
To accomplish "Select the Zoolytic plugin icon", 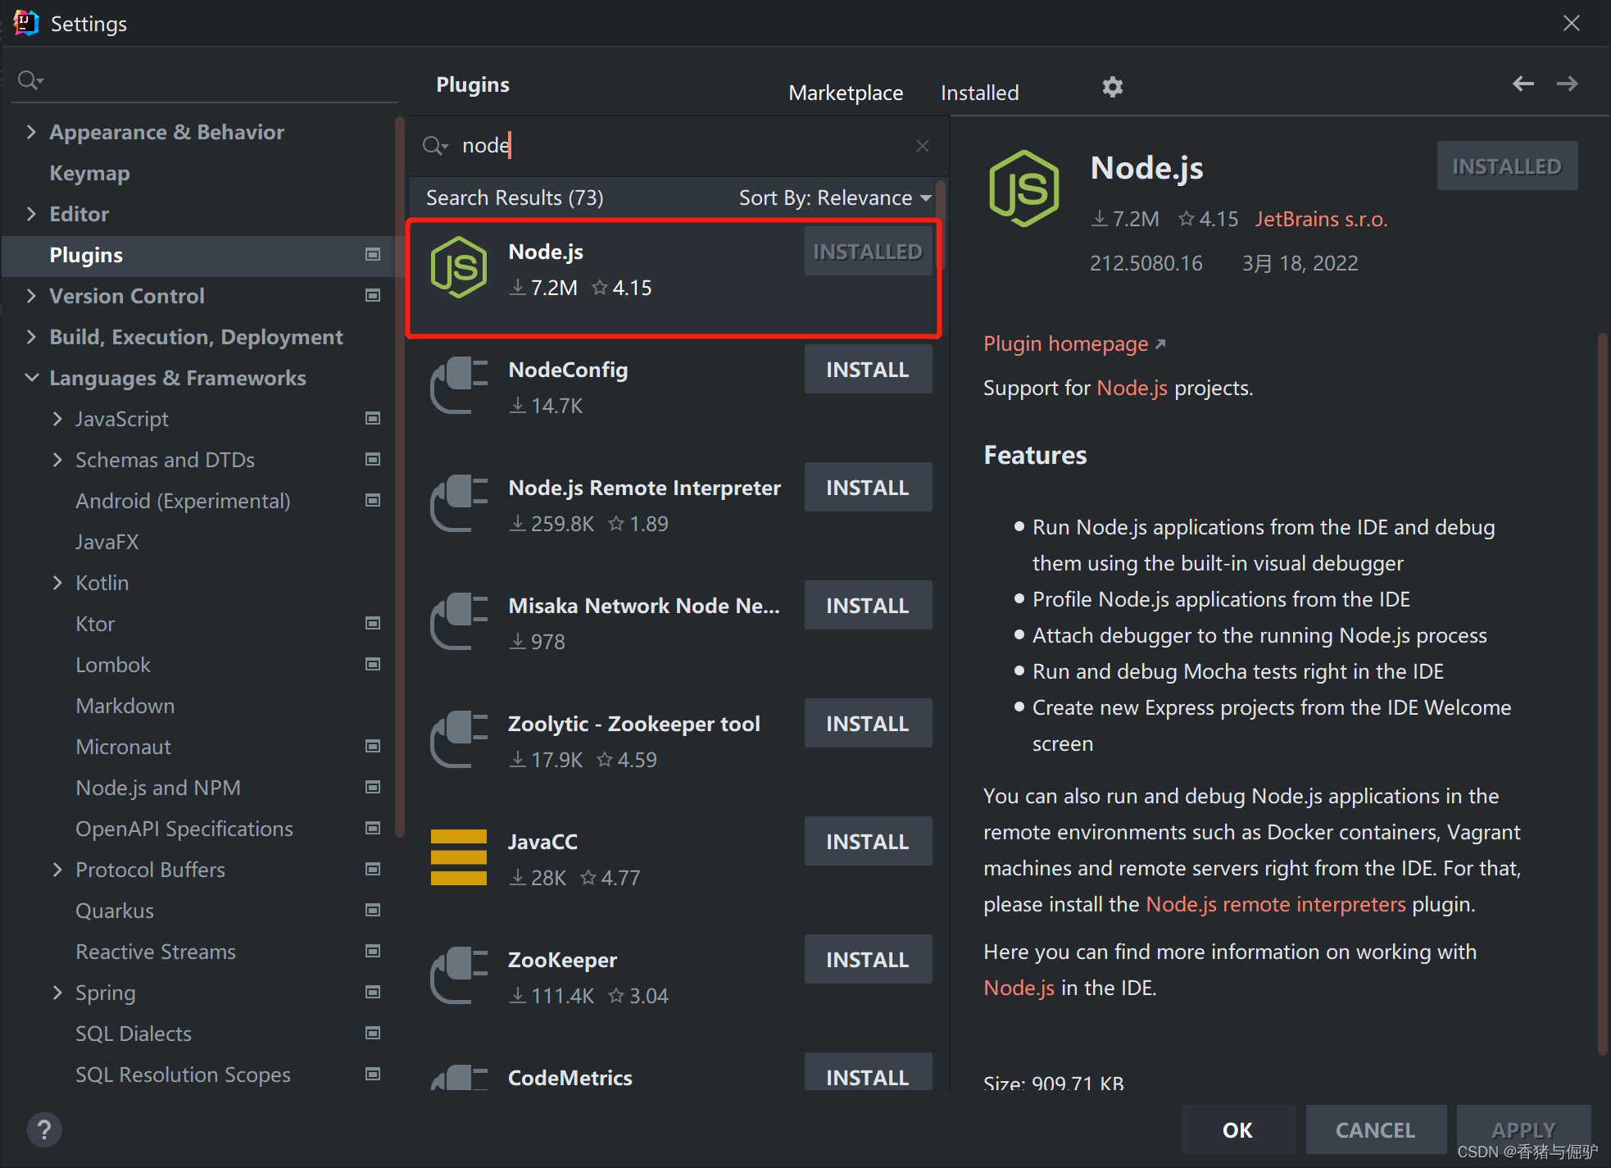I will (x=459, y=739).
